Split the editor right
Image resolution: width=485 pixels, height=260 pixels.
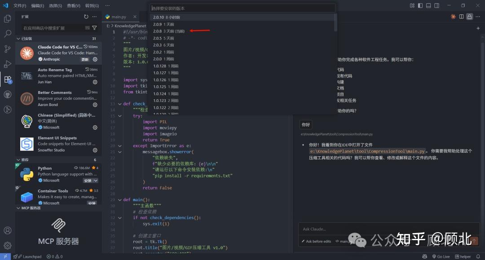[461, 17]
